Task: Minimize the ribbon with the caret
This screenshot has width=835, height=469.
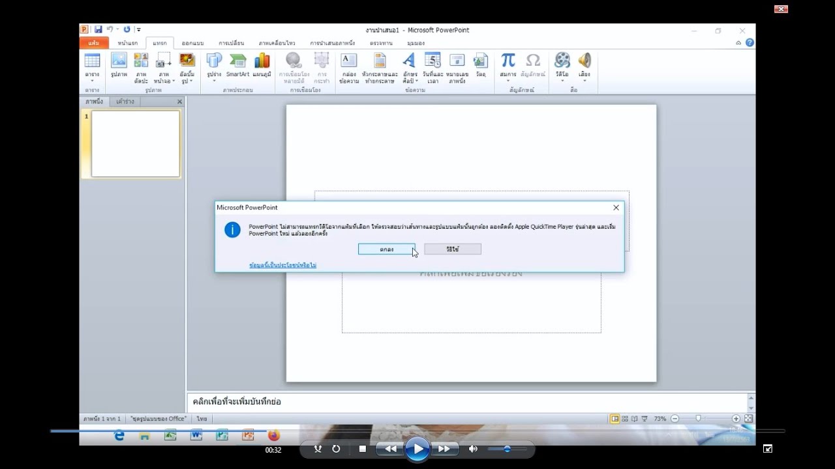Action: [738, 43]
